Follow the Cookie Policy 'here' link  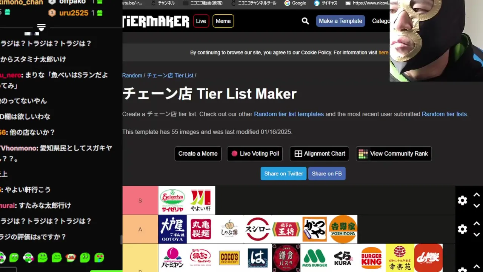point(383,53)
